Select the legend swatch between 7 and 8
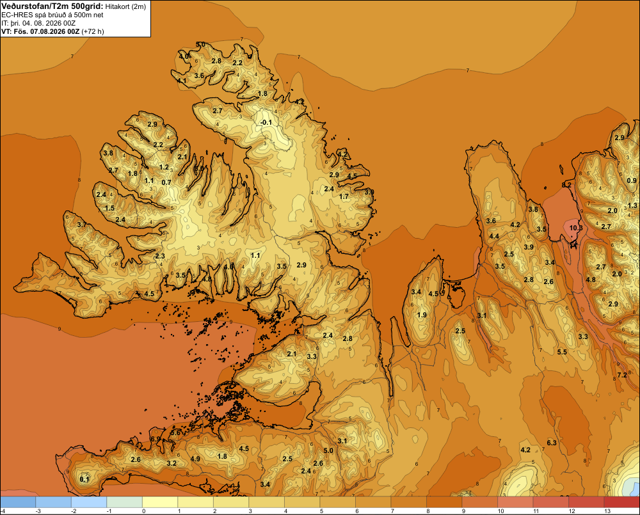This screenshot has width=640, height=515. pyautogui.click(x=408, y=502)
